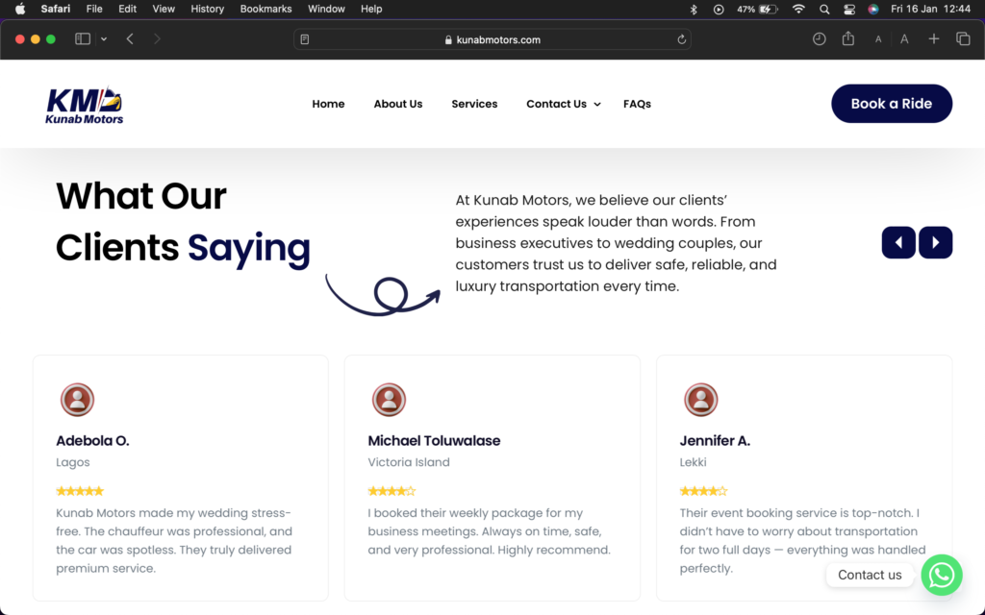Open the History menu
The height and width of the screenshot is (615, 985).
[207, 10]
